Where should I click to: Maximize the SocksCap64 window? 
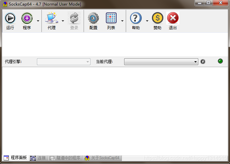pos(208,3)
